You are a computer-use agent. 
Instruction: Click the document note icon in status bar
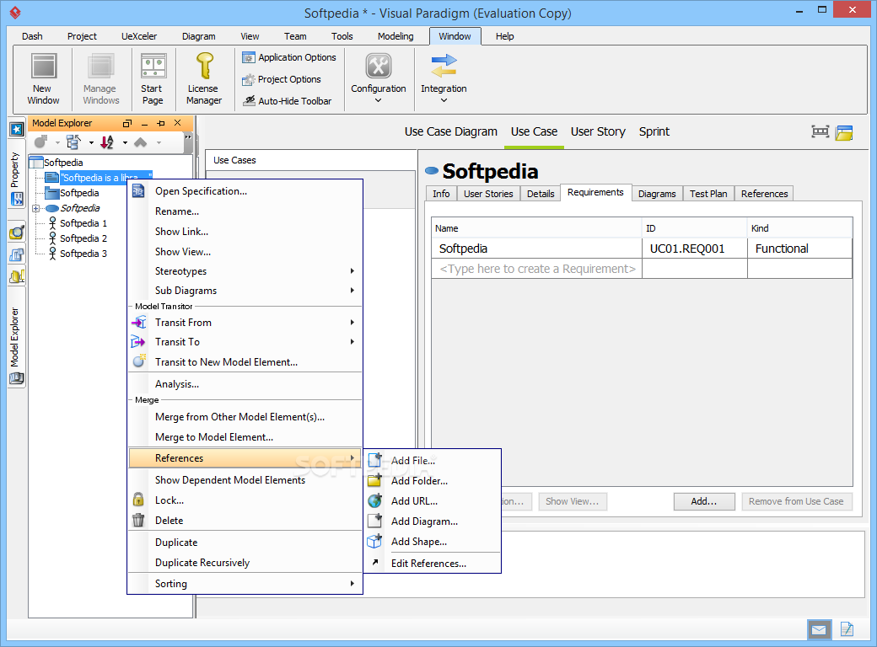[x=847, y=629]
